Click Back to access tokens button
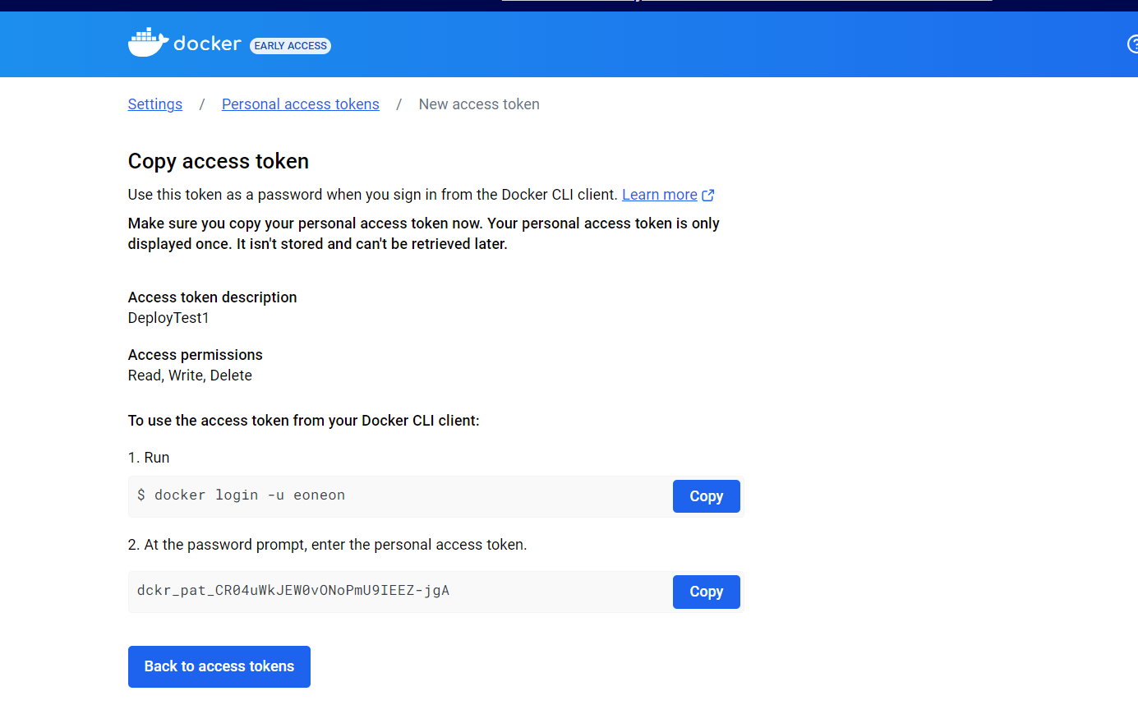The height and width of the screenshot is (705, 1138). (219, 666)
